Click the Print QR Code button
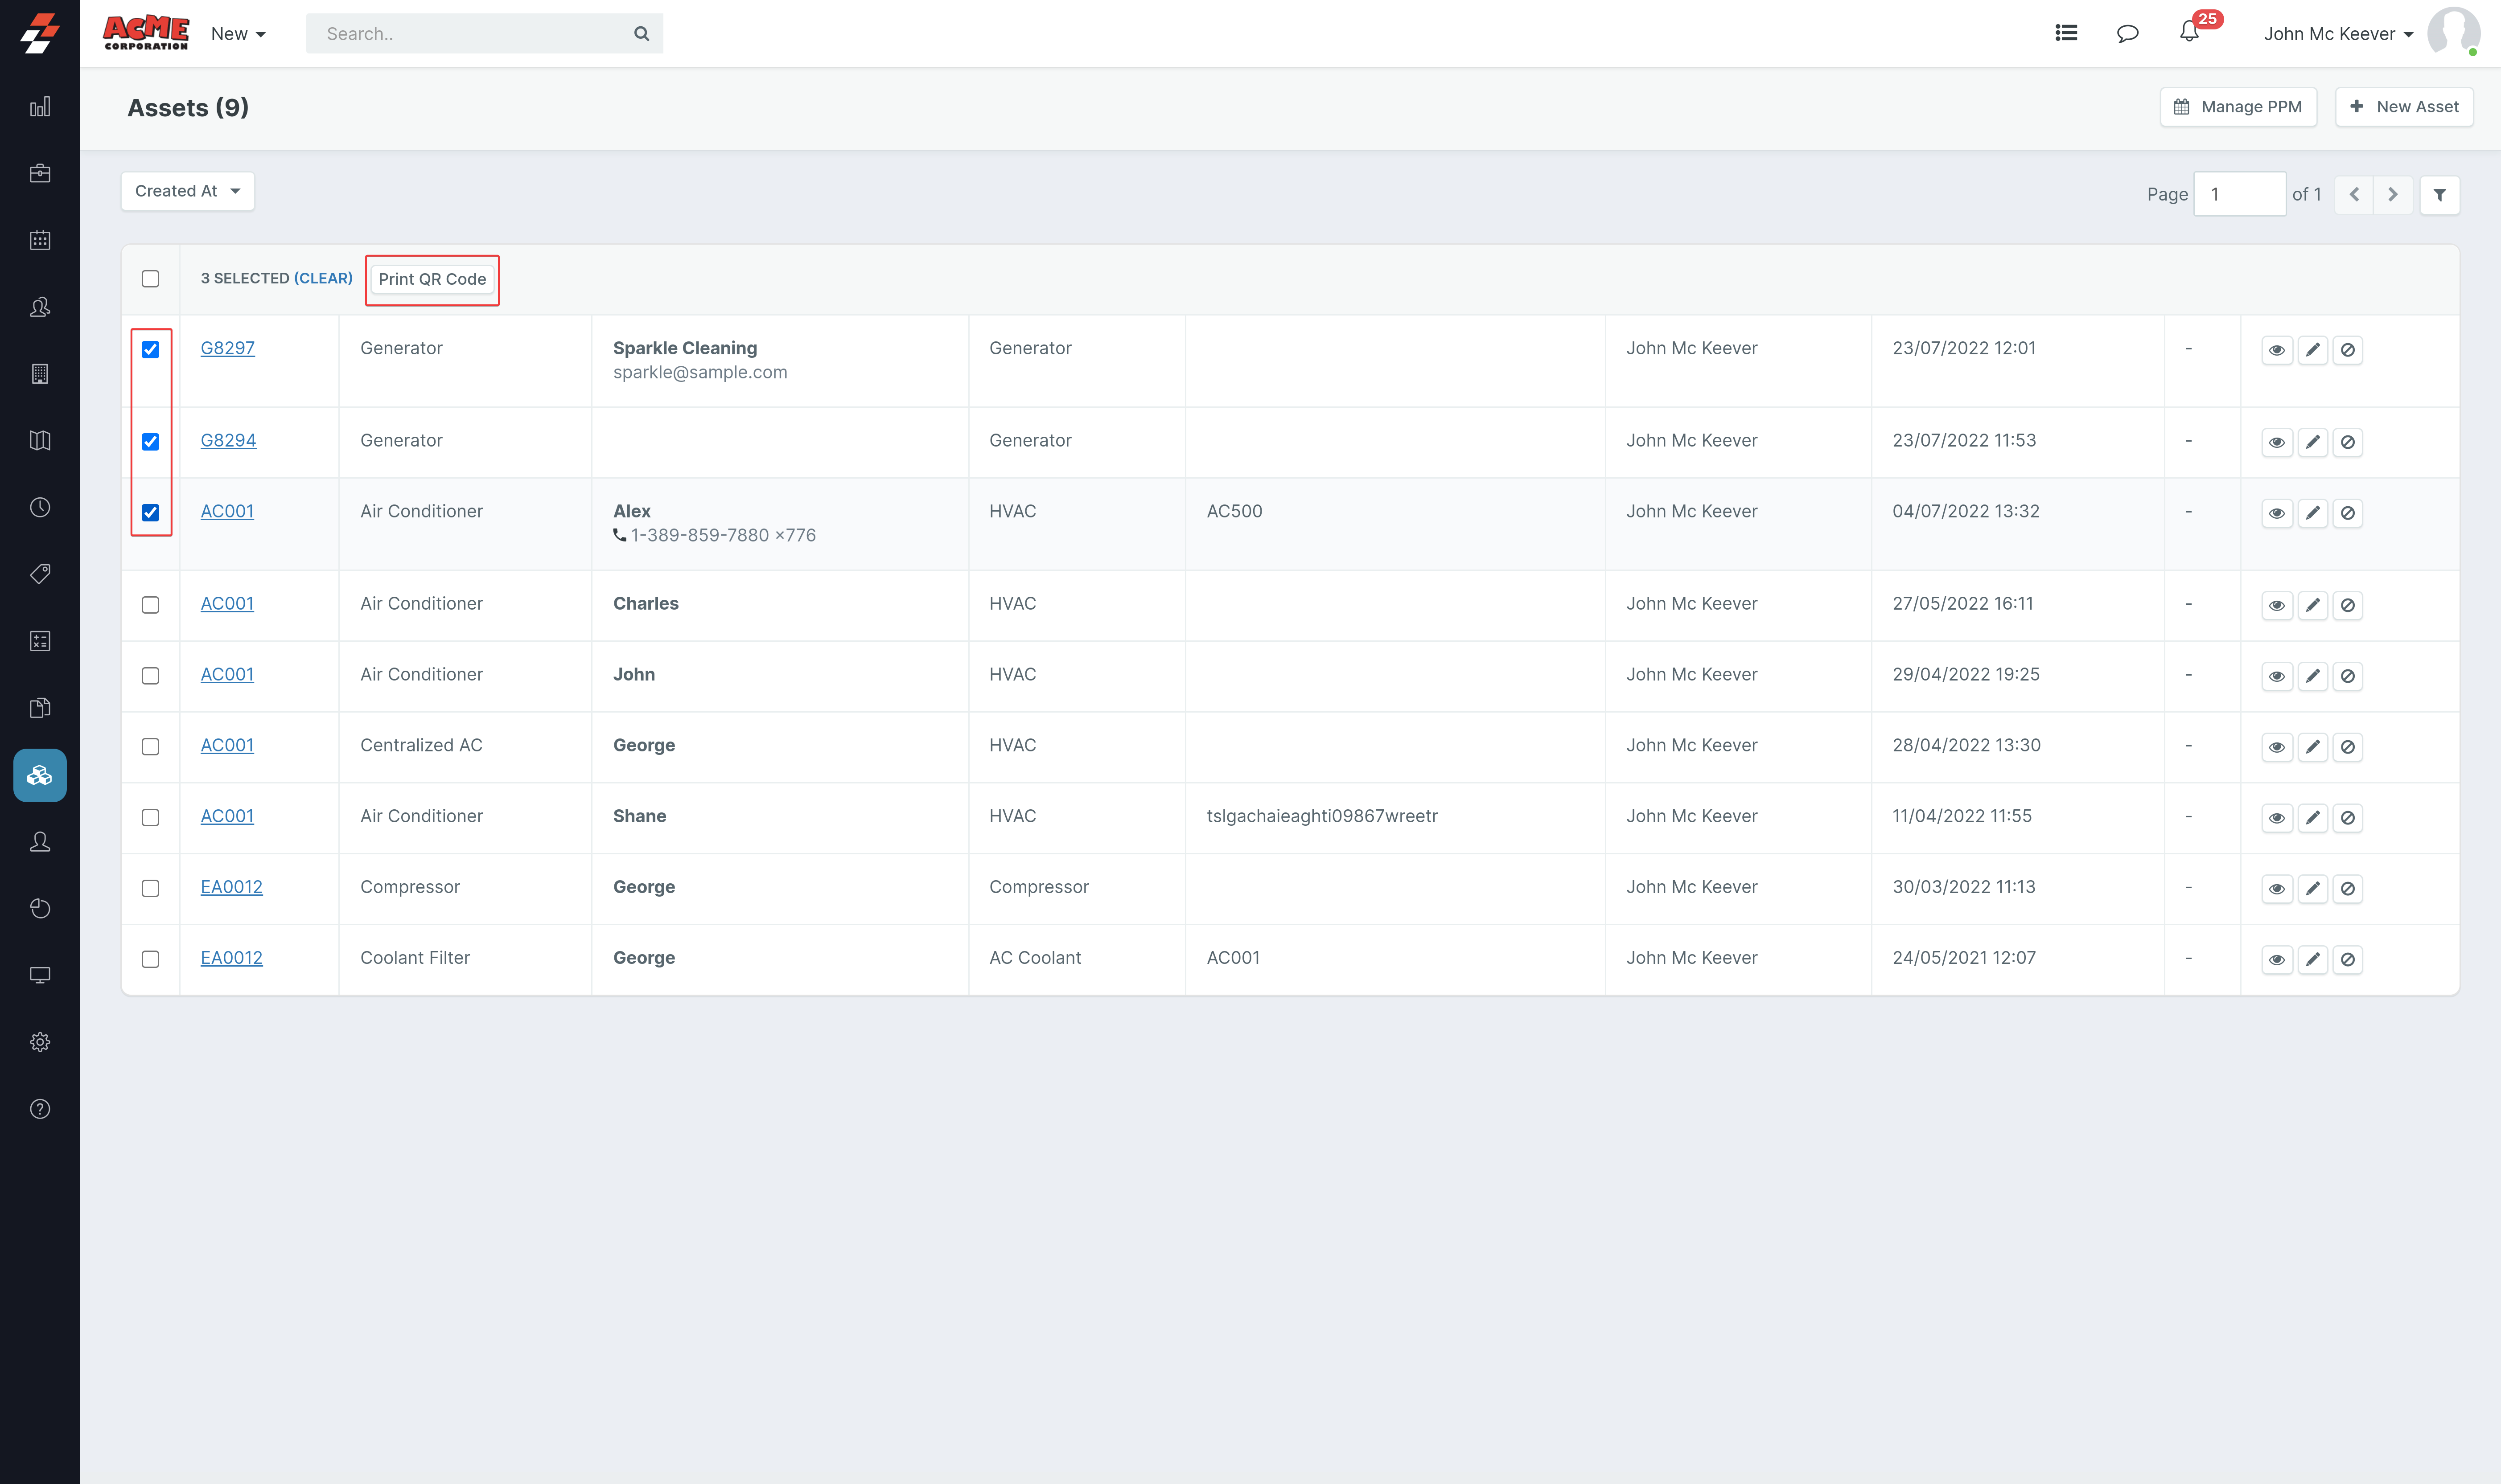This screenshot has width=2501, height=1484. point(431,279)
